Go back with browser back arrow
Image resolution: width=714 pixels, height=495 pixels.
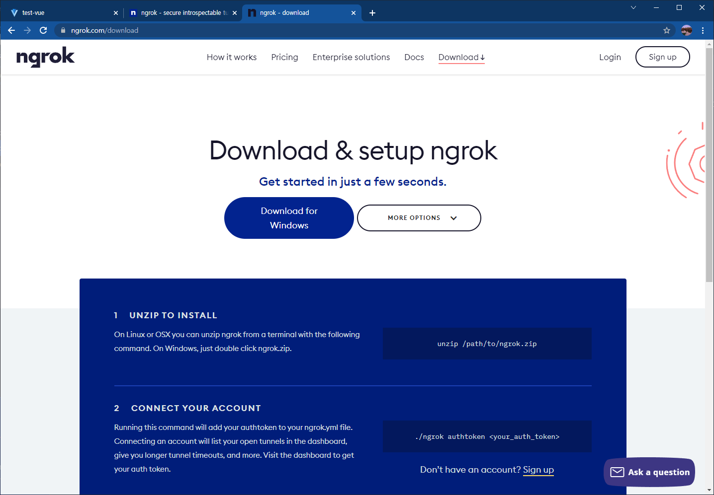(x=11, y=30)
